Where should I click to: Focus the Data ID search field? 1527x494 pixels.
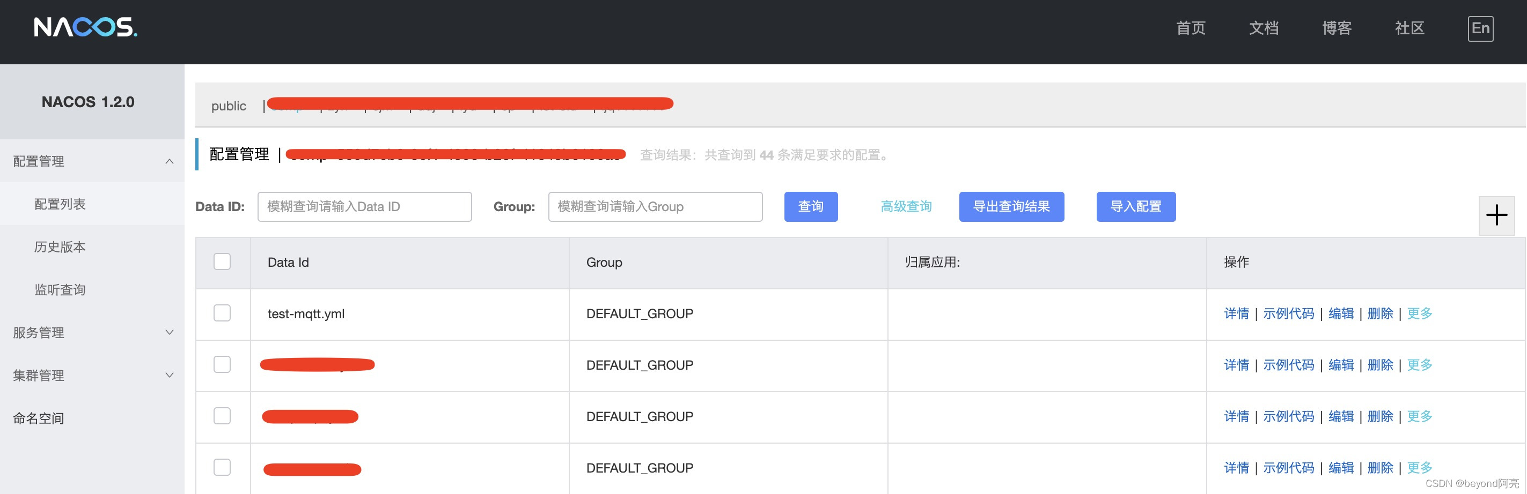coord(364,206)
